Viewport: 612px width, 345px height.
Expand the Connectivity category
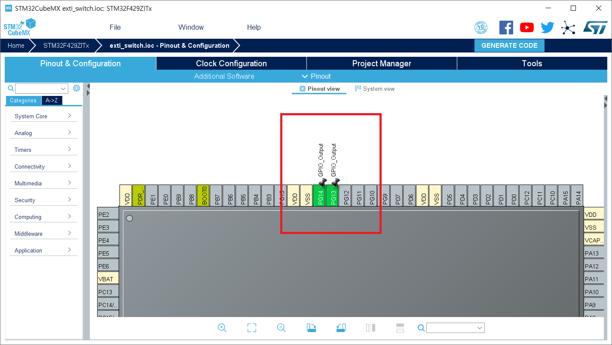click(x=43, y=166)
